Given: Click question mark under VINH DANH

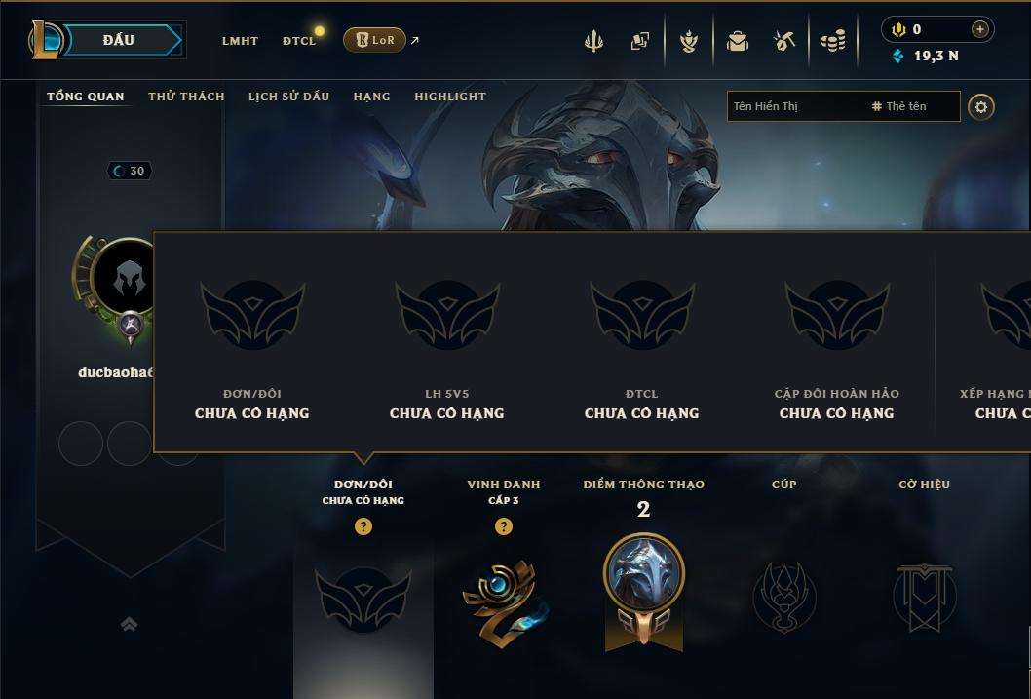Looking at the screenshot, I should 503,526.
